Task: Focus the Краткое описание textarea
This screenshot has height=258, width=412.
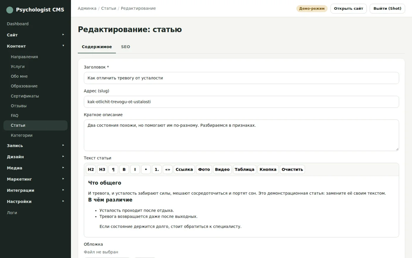Action: point(241,135)
